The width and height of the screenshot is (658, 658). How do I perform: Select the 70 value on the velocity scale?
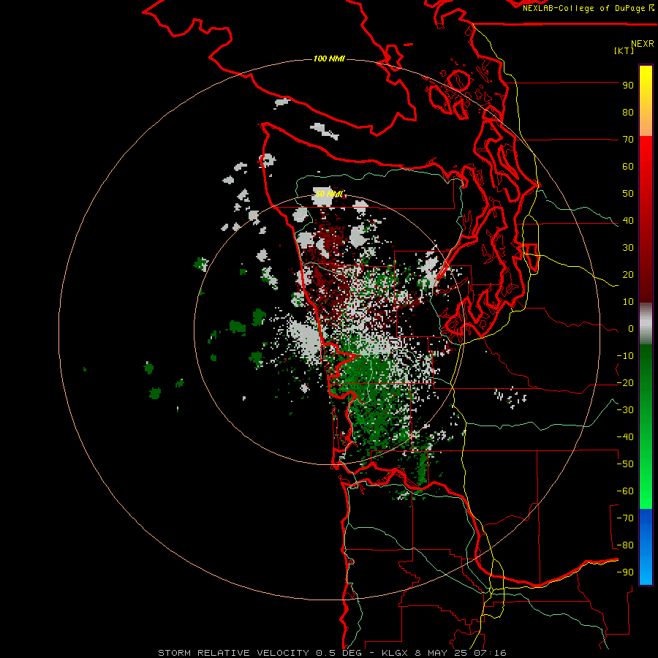click(x=628, y=140)
